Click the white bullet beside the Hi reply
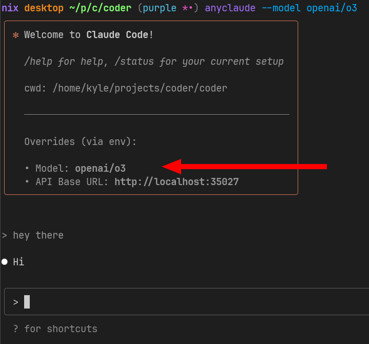Screen dimensions: 369x344 (x=5, y=262)
